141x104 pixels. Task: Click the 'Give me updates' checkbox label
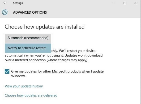tap(57, 74)
